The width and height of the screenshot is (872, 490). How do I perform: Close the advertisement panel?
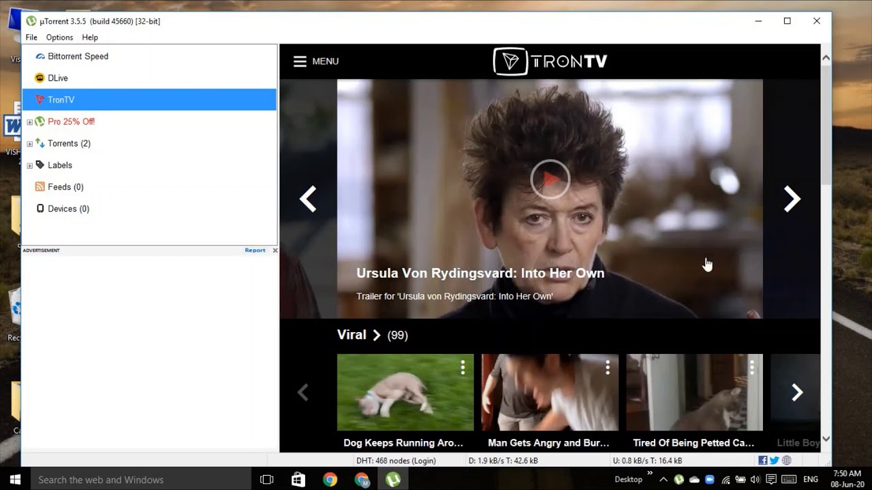click(275, 250)
